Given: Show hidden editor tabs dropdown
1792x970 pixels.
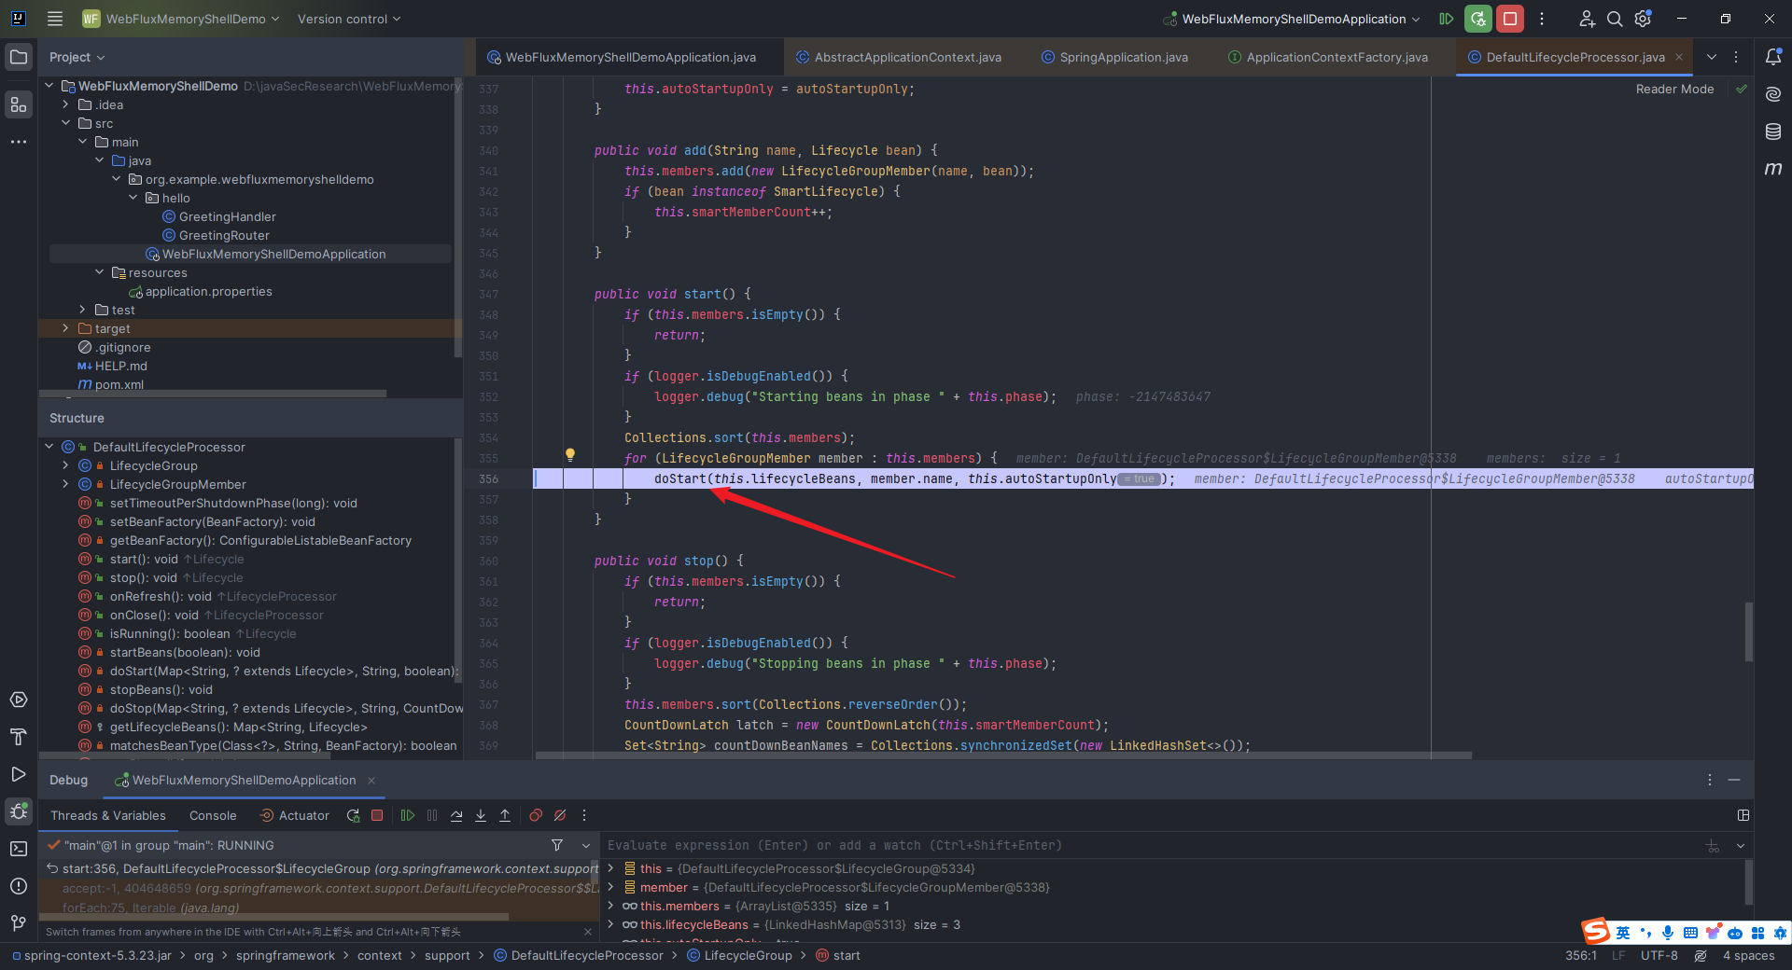Looking at the screenshot, I should tap(1712, 57).
